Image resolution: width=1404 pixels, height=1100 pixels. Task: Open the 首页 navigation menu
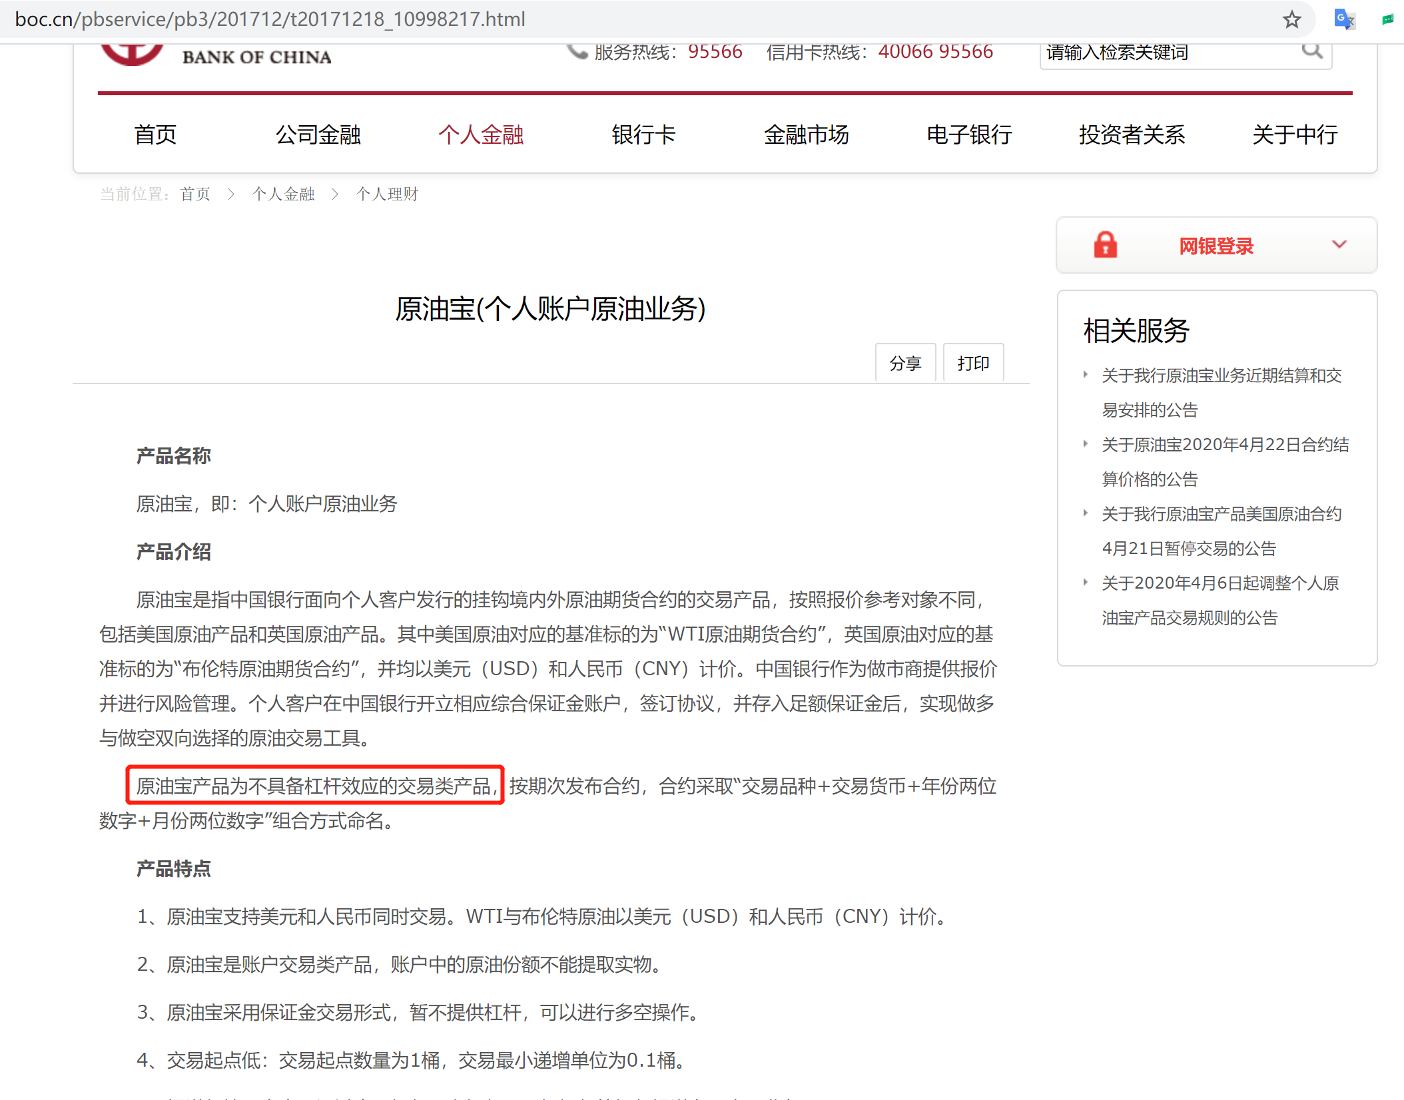point(155,135)
